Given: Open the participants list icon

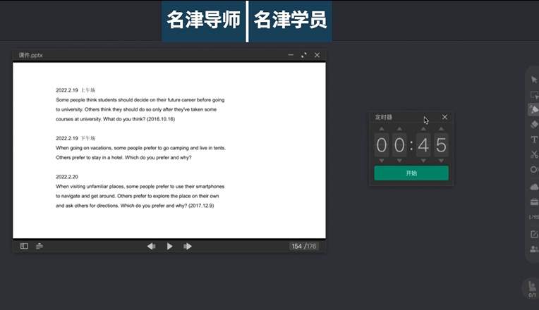Looking at the screenshot, I should click(x=534, y=249).
